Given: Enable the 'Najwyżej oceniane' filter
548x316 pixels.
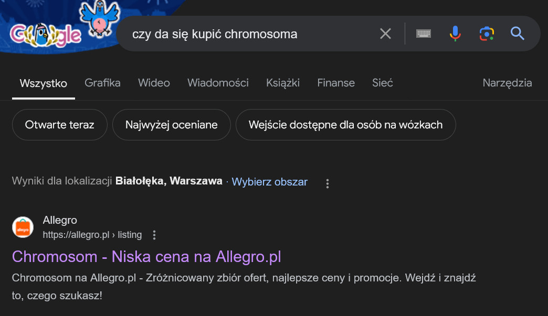Looking at the screenshot, I should click(171, 125).
